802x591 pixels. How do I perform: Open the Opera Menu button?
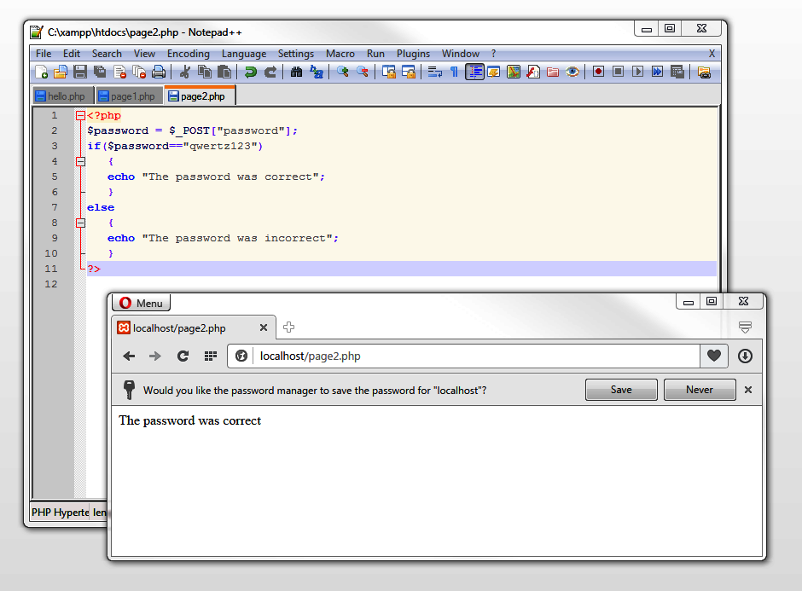pyautogui.click(x=142, y=303)
